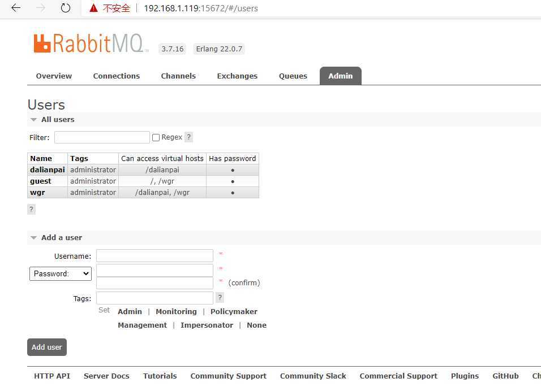Click the Can access virtual hosts header
The height and width of the screenshot is (387, 541).
162,158
